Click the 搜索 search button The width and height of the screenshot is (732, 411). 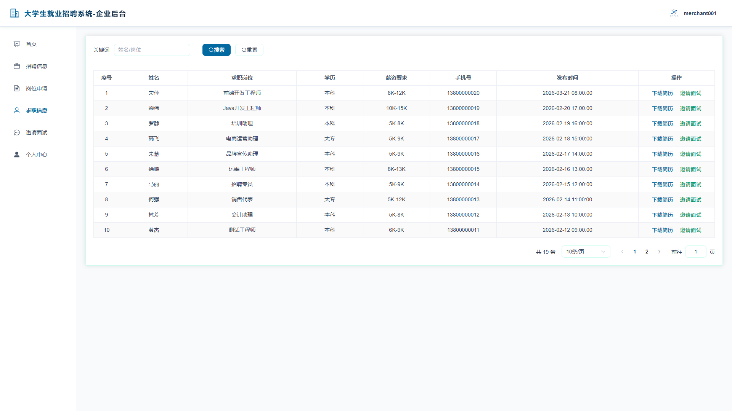pyautogui.click(x=217, y=50)
